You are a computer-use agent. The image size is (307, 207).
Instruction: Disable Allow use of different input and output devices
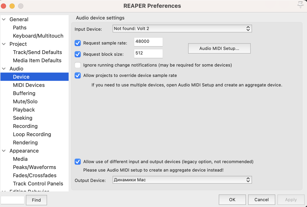(x=78, y=162)
